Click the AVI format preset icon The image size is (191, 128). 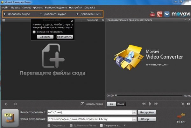(10, 118)
